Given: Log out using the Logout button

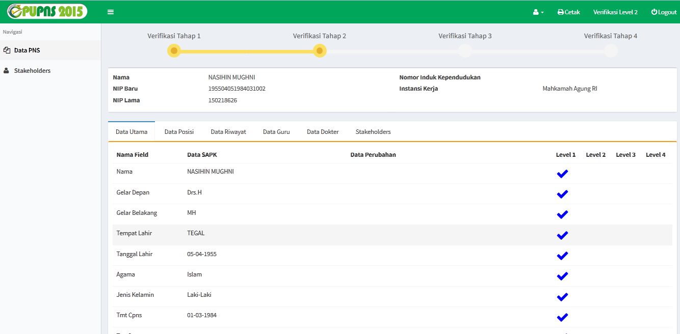Looking at the screenshot, I should click(x=664, y=12).
